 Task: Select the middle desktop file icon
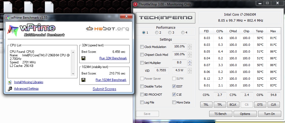(29, 7)
